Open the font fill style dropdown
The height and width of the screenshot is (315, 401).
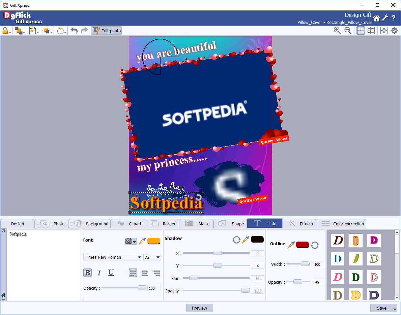point(131,241)
